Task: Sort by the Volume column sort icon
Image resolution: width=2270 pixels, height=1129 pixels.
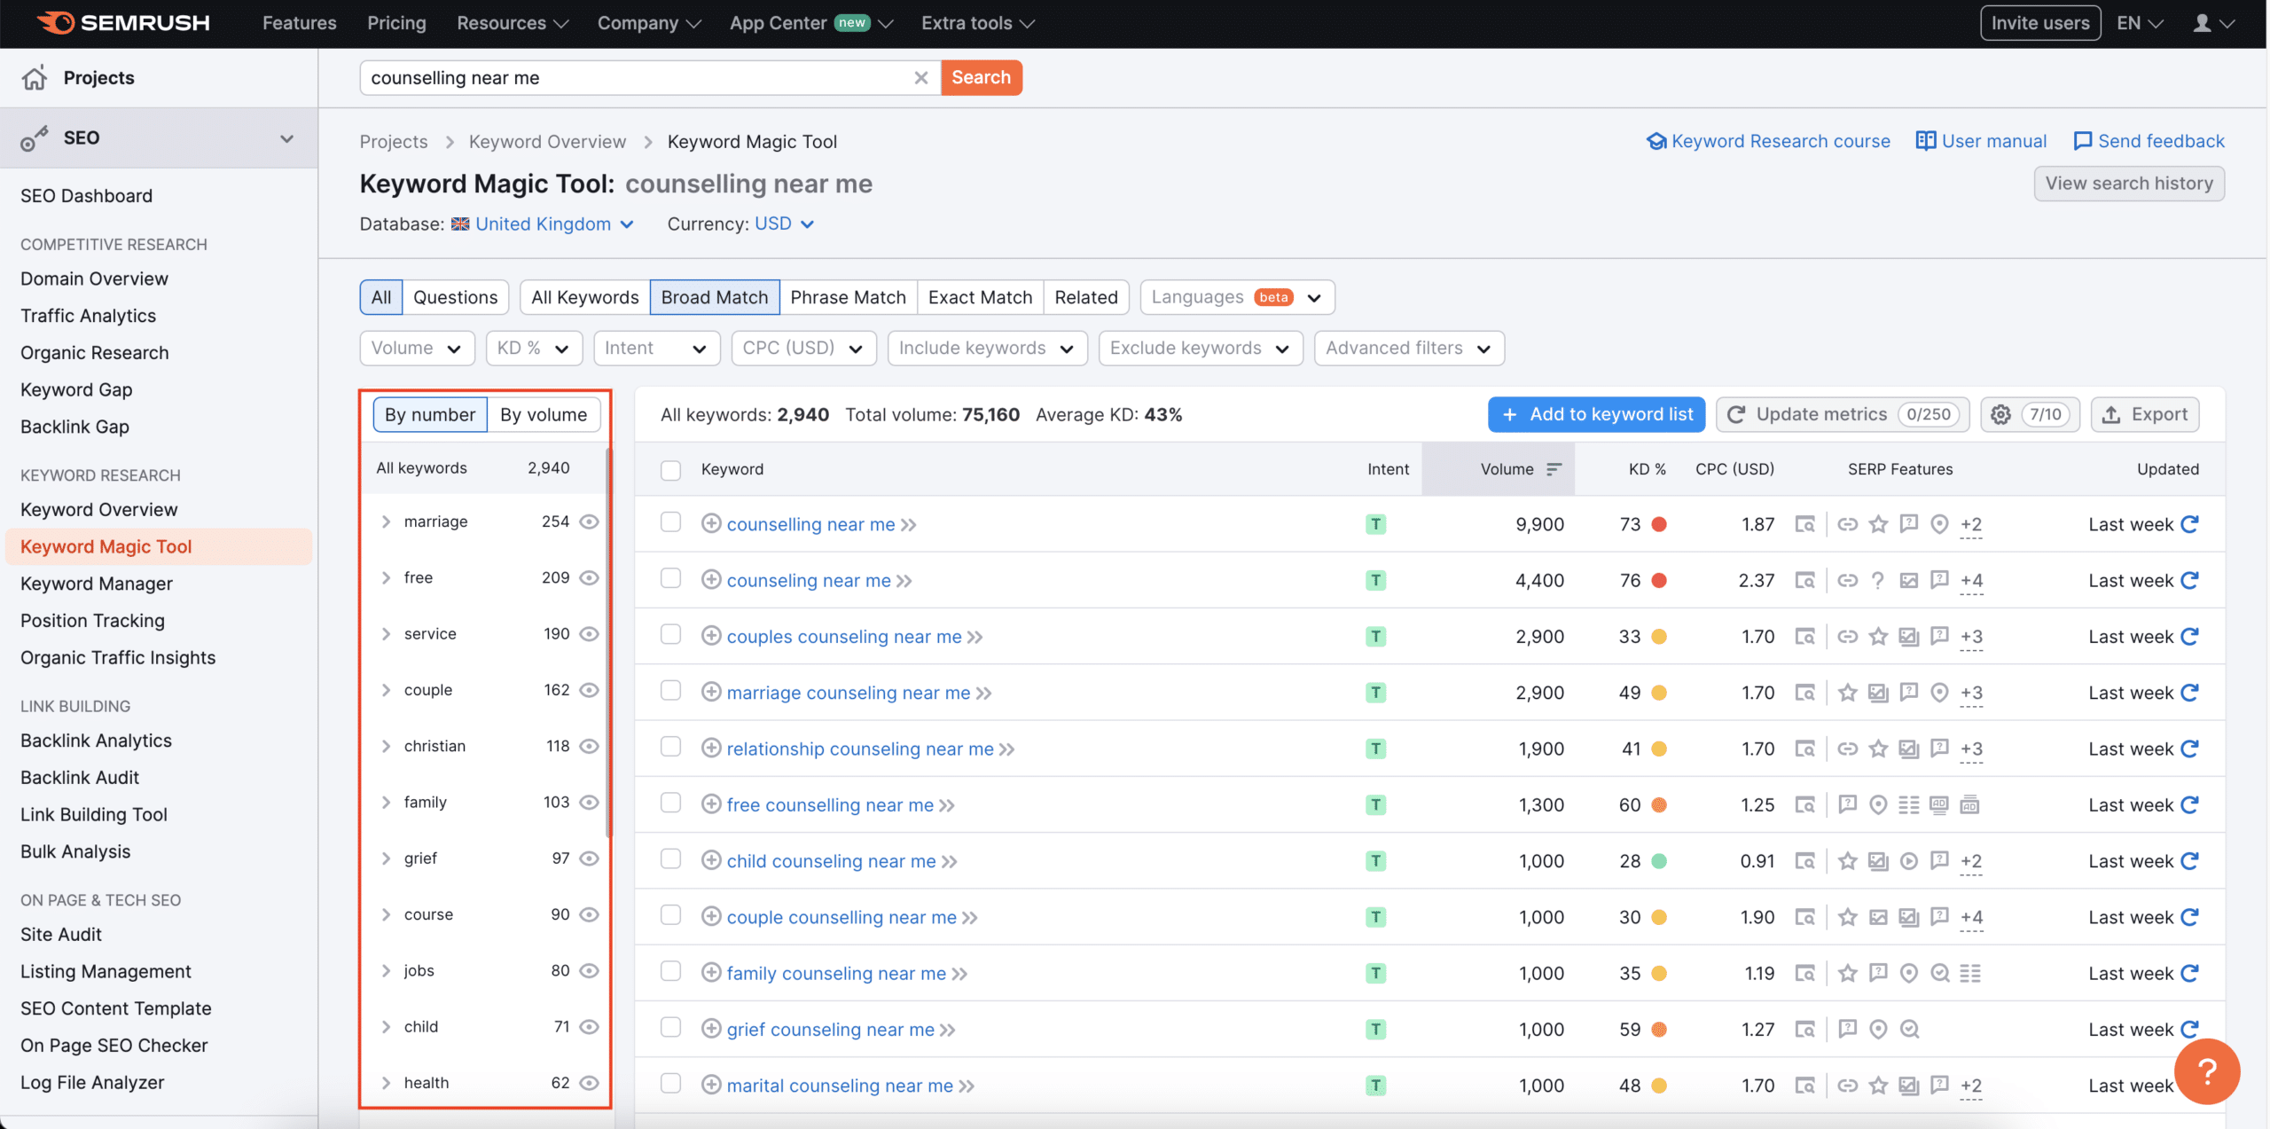Action: click(x=1554, y=469)
